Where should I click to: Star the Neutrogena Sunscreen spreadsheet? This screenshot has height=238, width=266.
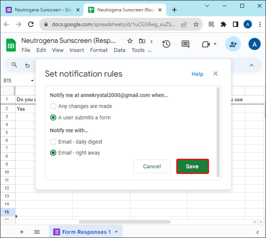coord(130,41)
